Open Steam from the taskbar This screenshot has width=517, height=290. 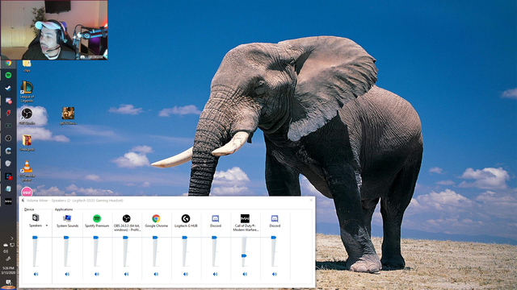(x=8, y=88)
